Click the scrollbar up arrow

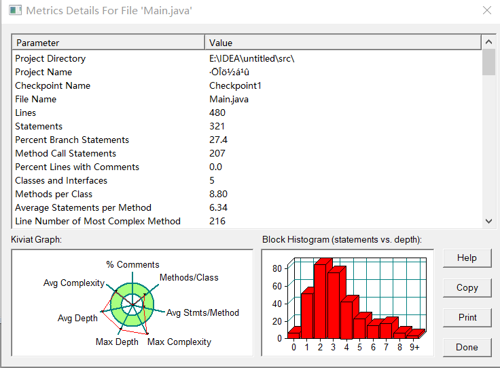(x=488, y=42)
